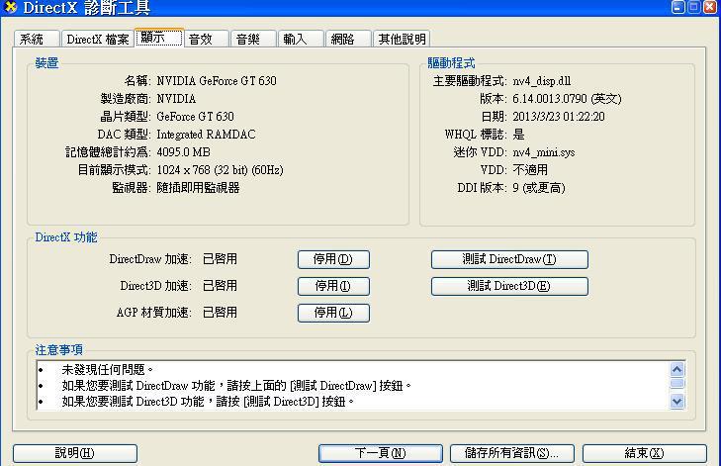Disable DirectDraw acceleration with 停用(D)
721x466 pixels.
tap(333, 259)
